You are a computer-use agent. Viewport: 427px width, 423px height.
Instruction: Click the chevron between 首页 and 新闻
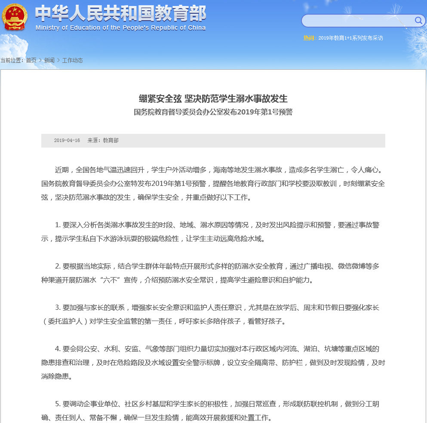coord(40,60)
